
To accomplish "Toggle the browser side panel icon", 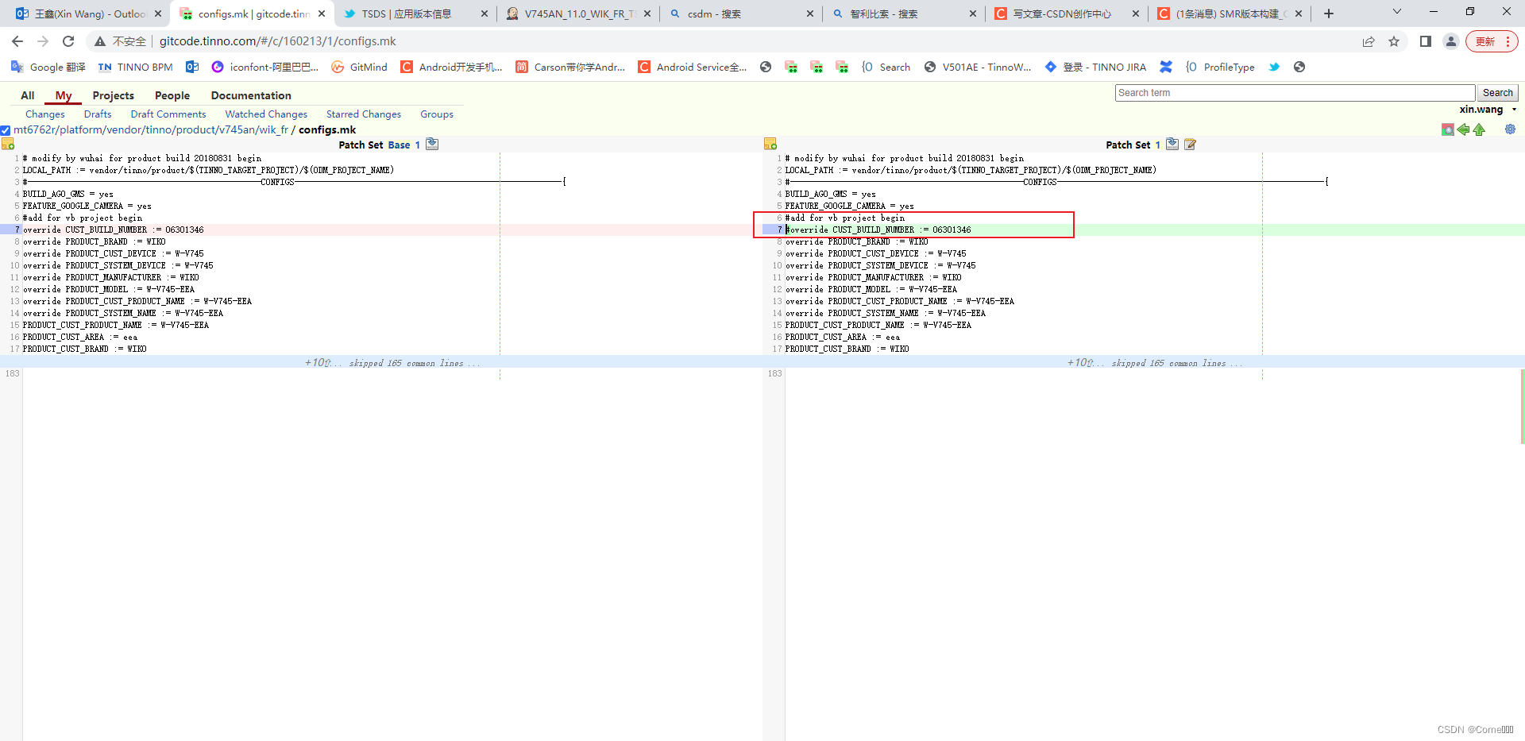I will click(1426, 41).
